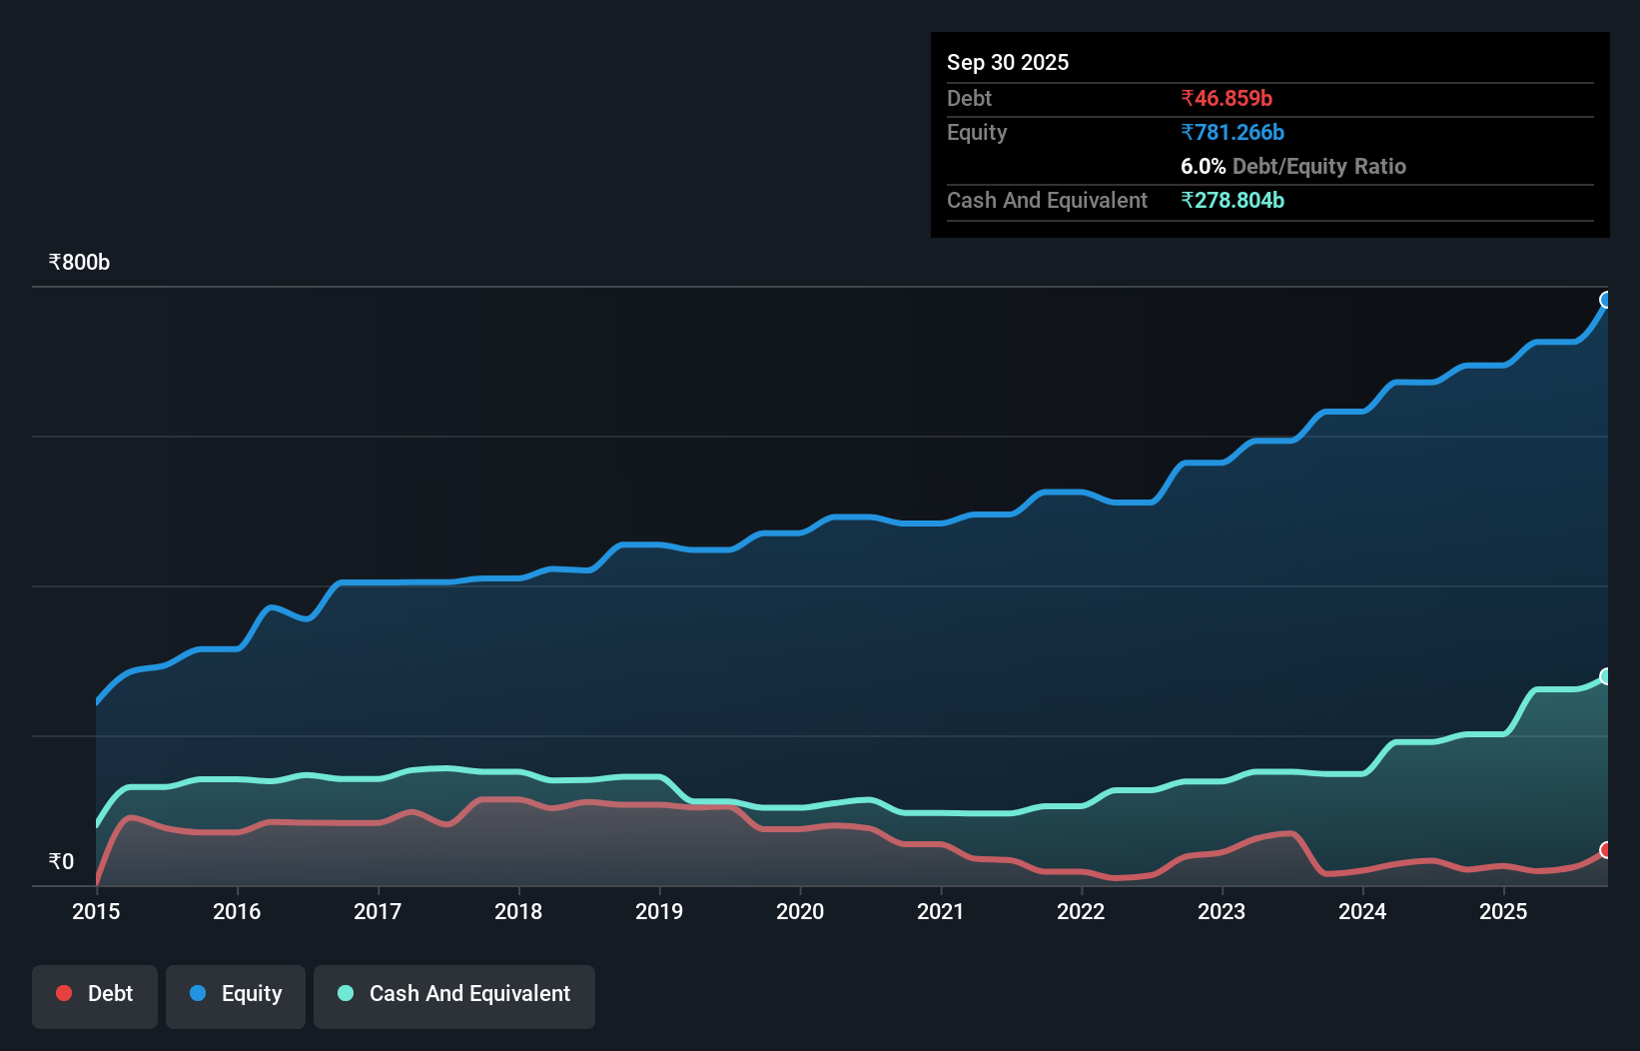This screenshot has width=1640, height=1051.
Task: Click the blue Equity legend dot
Action: click(x=199, y=993)
